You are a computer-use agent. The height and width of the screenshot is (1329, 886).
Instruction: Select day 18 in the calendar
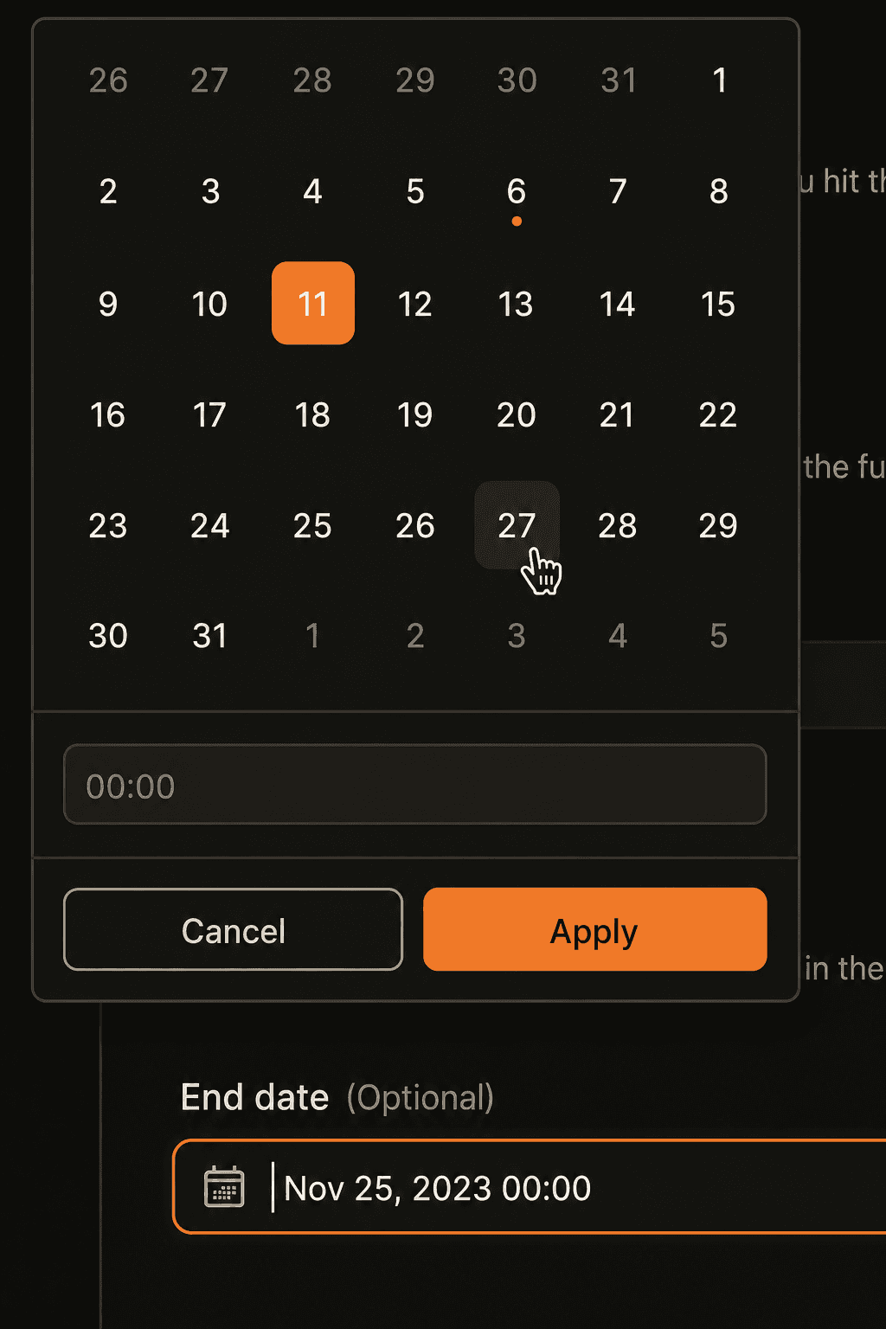tap(312, 414)
